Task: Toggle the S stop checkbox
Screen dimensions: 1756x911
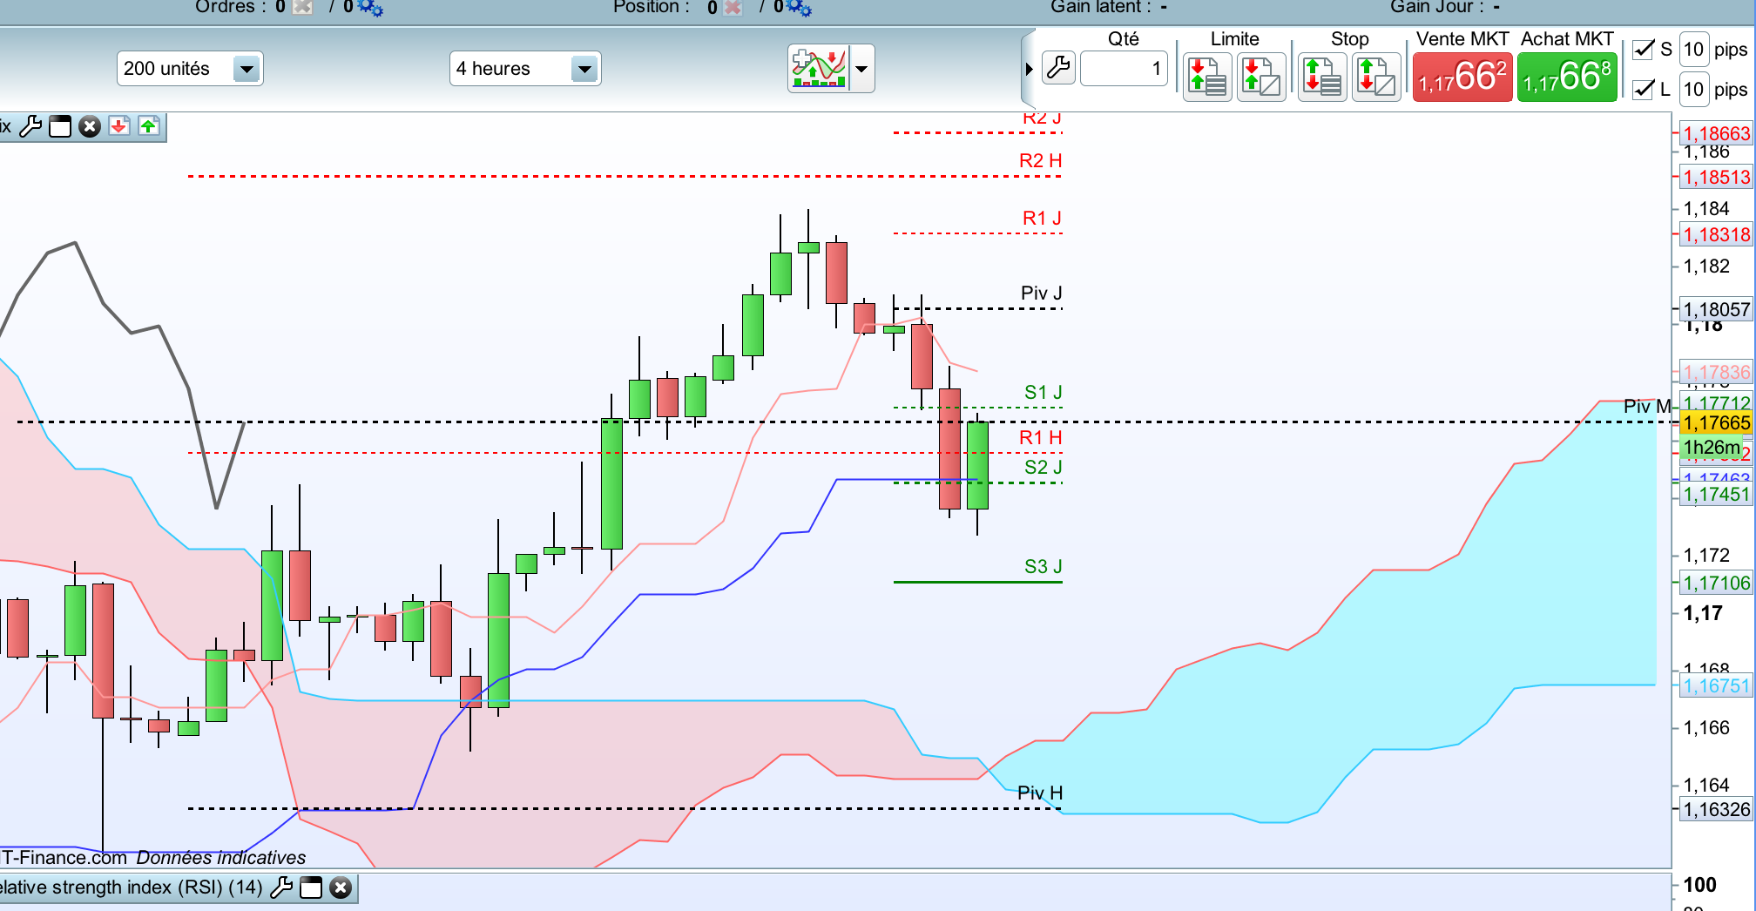Action: pyautogui.click(x=1643, y=49)
